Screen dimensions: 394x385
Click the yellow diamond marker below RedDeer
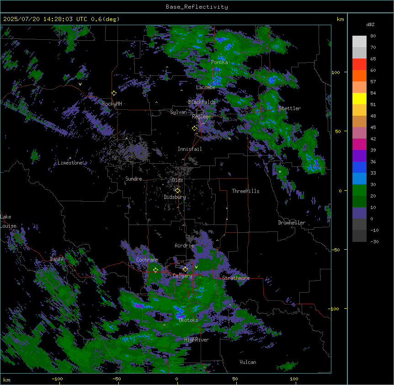click(x=194, y=128)
